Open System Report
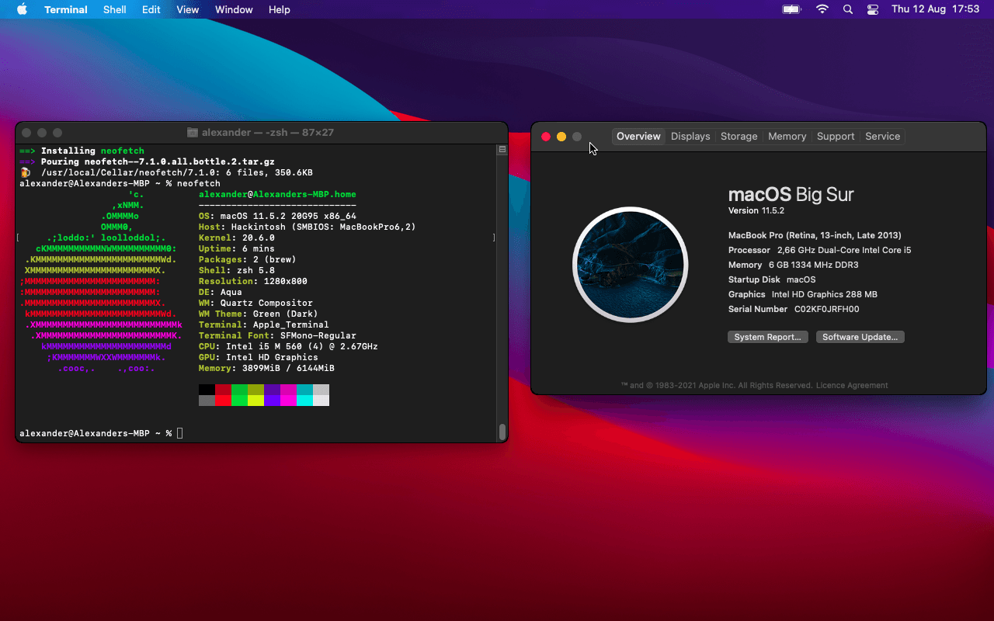The image size is (994, 621). pyautogui.click(x=768, y=337)
